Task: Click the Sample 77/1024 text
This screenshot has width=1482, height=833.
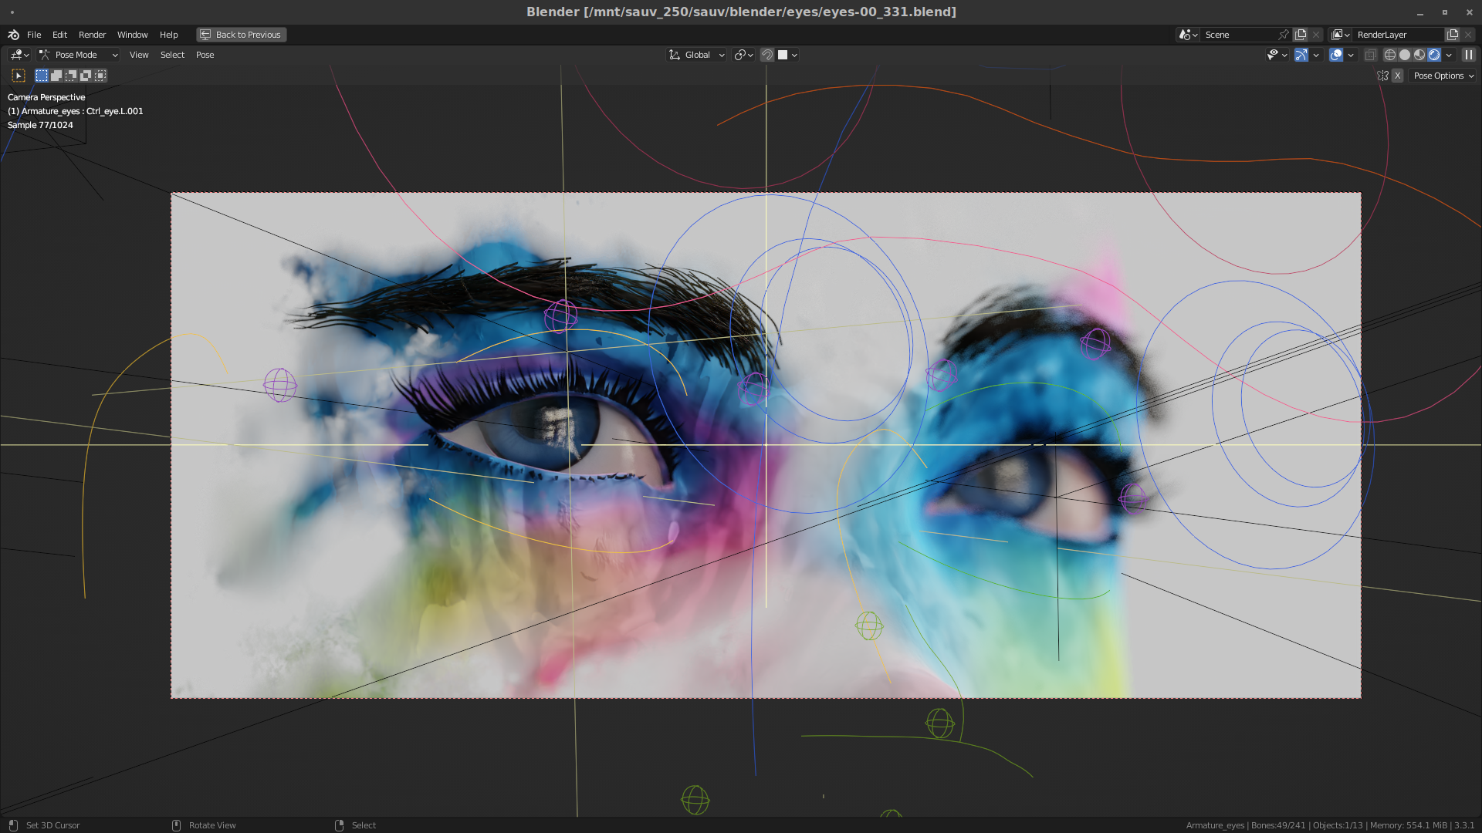Action: click(40, 125)
